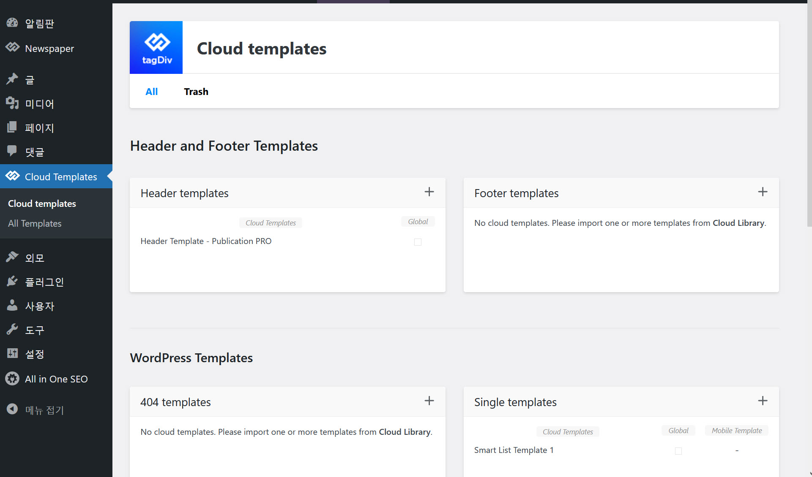Select the All tab
Screen dimensions: 812x477
pos(151,92)
